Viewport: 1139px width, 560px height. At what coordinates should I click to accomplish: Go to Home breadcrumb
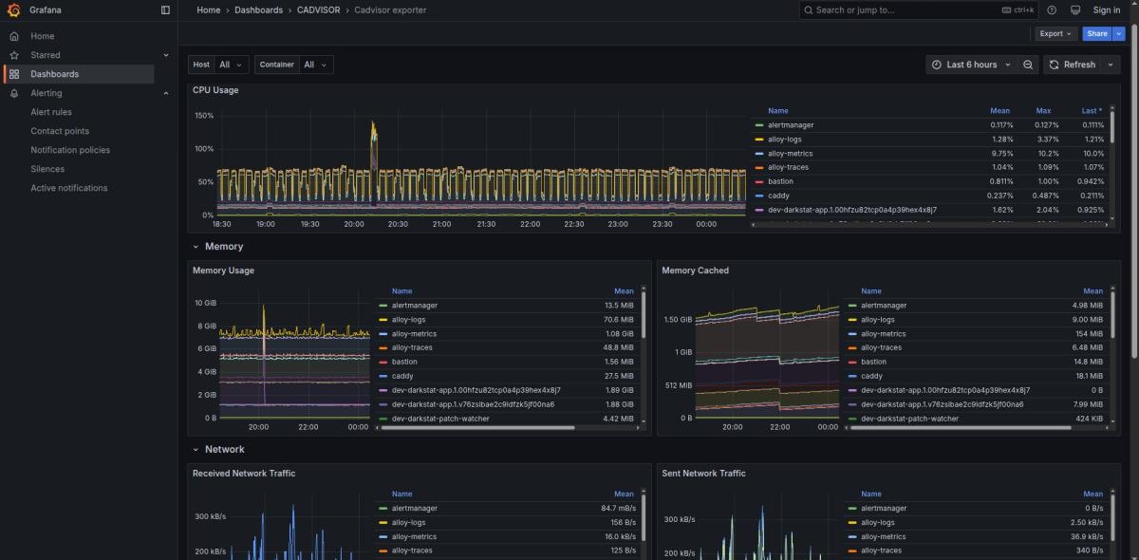209,10
